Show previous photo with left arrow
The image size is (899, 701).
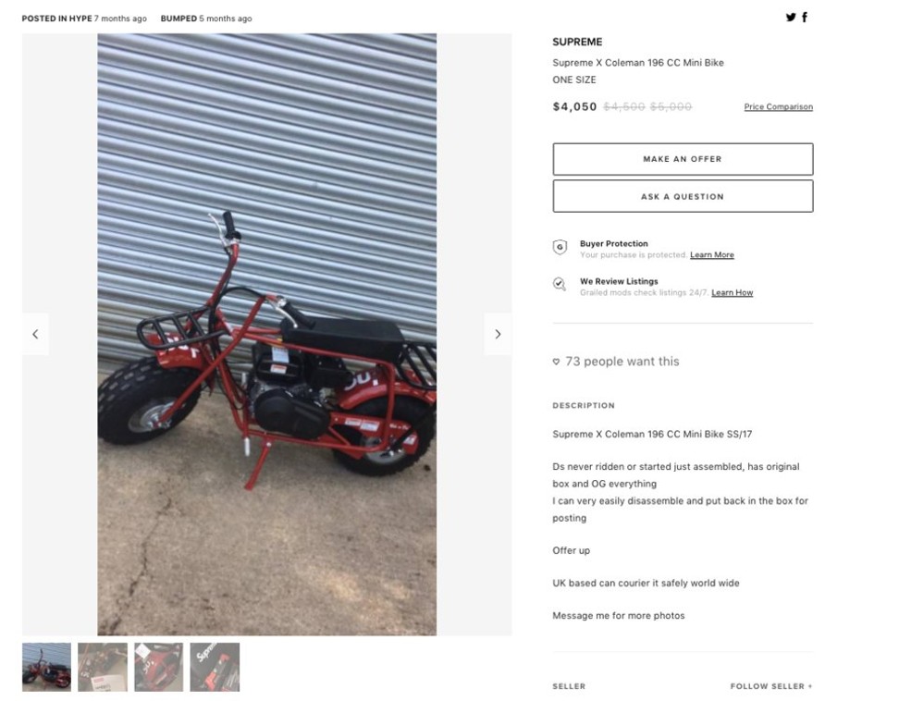35,334
